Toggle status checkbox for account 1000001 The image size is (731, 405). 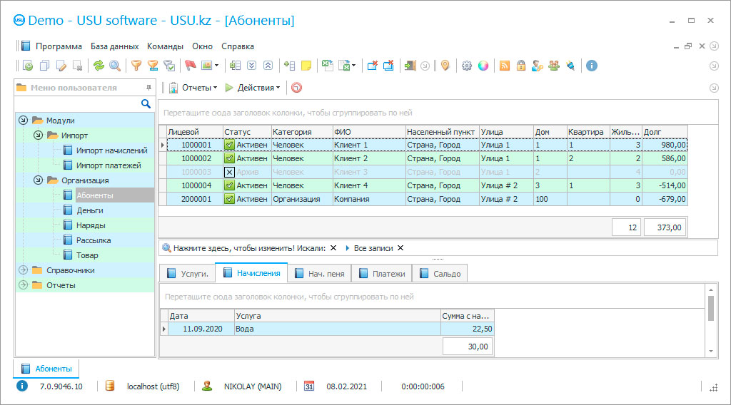coord(229,145)
